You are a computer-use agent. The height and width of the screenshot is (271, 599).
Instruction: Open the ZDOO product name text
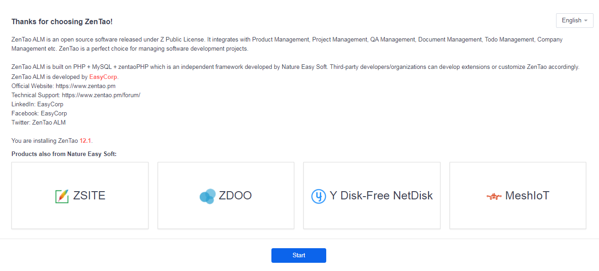pos(235,196)
